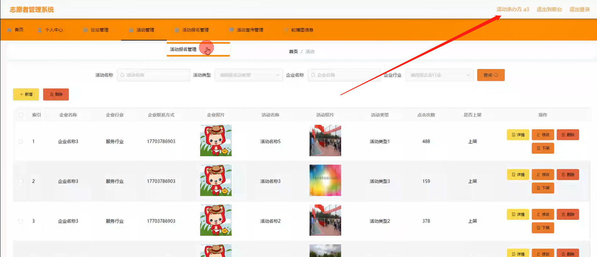Click the user icon beside 个人中心

click(40, 30)
